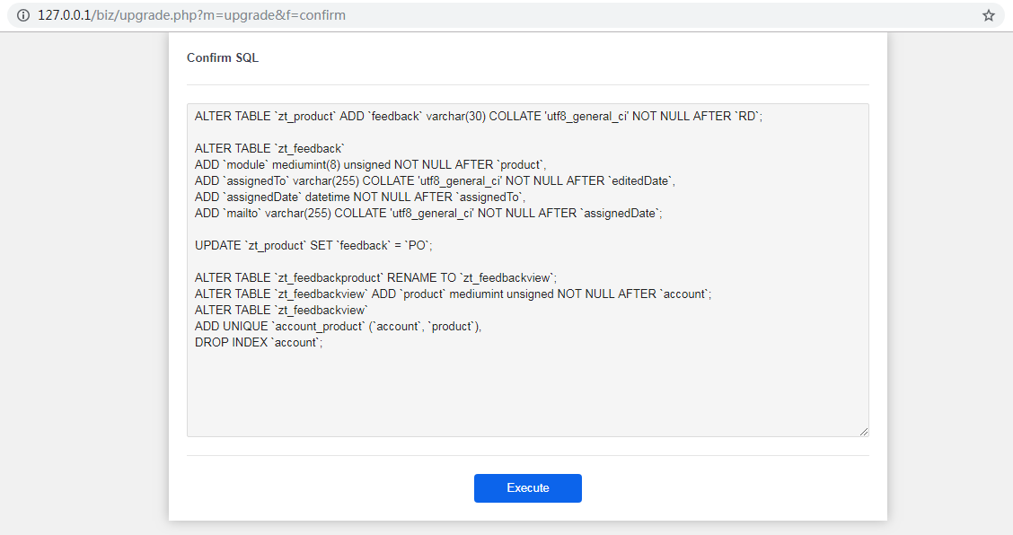Grab the textarea resize handle corner

coord(864,432)
